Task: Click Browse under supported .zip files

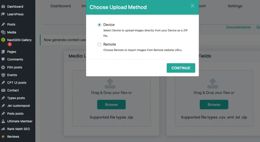Action: click(x=111, y=105)
